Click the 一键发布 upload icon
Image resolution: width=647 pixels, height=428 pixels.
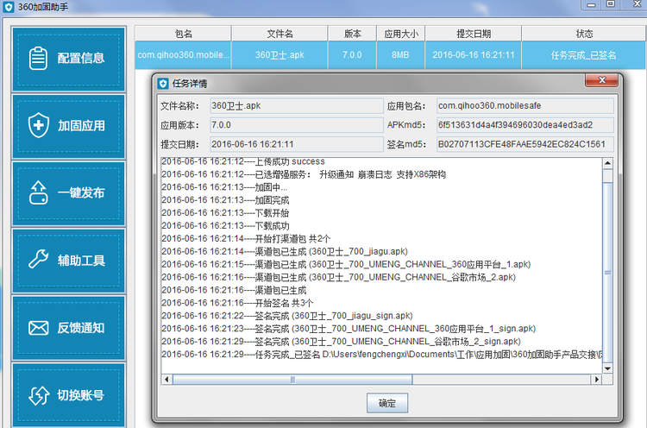[x=38, y=192]
